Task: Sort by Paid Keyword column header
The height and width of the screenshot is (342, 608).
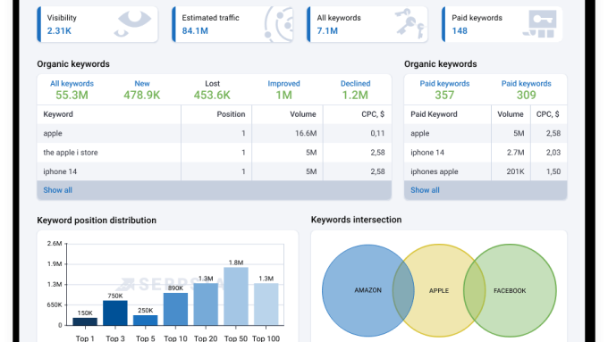Action: pyautogui.click(x=434, y=114)
